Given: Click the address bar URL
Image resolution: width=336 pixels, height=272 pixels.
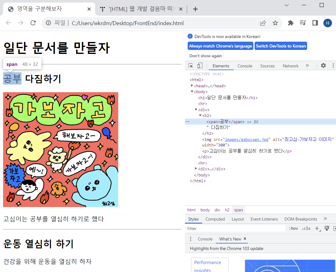Looking at the screenshot, I should pos(127,23).
